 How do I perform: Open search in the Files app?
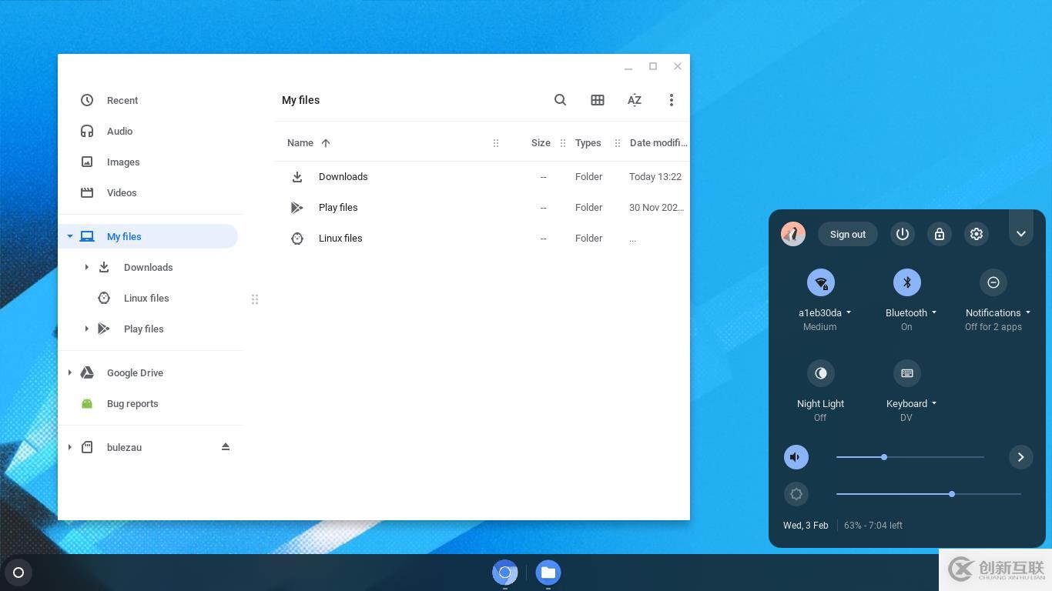(560, 100)
